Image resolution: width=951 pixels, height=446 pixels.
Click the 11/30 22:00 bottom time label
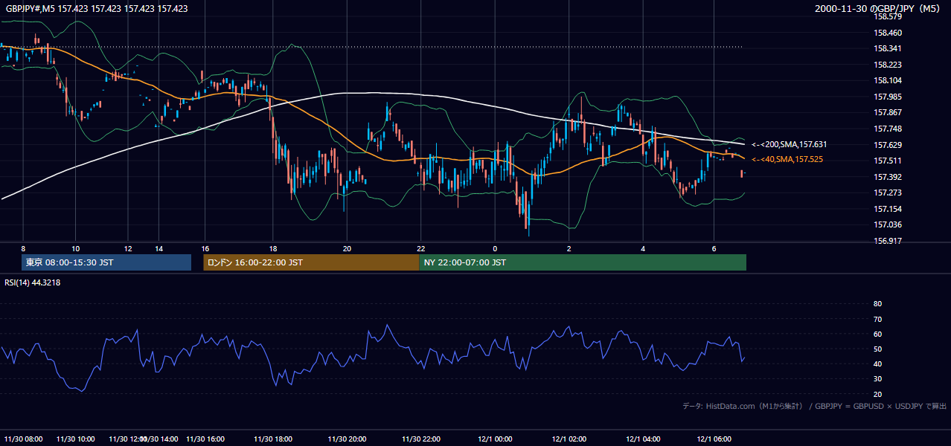(421, 439)
